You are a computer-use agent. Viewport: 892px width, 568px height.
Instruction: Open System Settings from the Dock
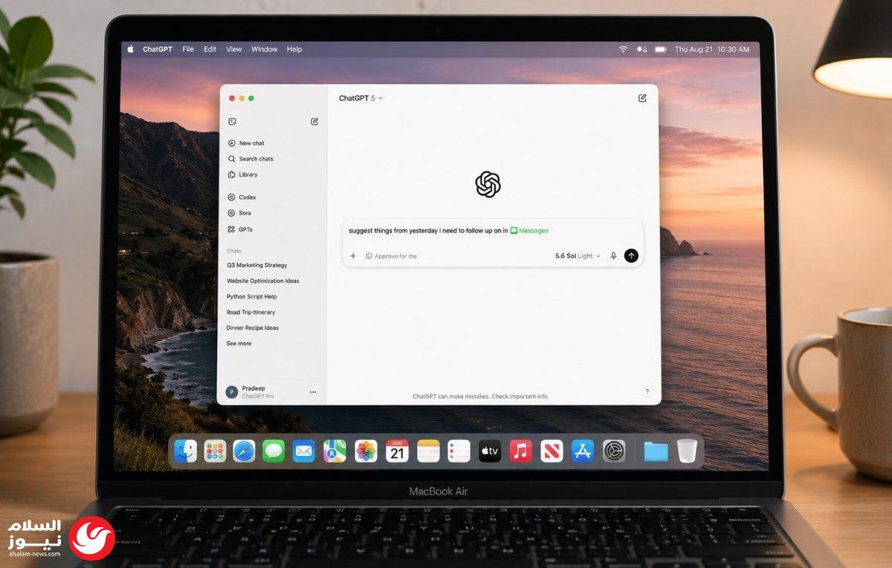coord(614,451)
